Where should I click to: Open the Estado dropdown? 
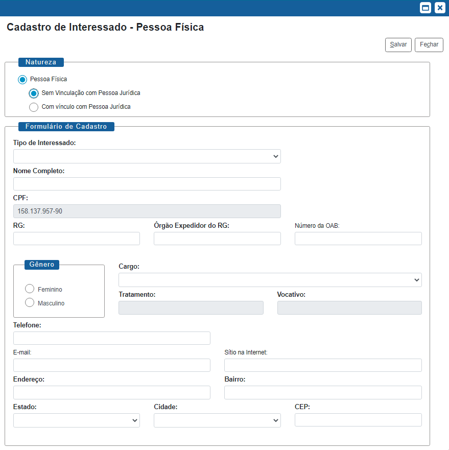(x=77, y=420)
